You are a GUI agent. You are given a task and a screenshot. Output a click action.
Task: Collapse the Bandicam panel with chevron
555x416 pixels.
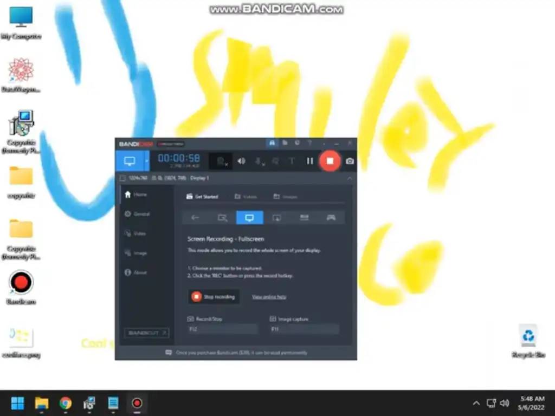tap(350, 178)
